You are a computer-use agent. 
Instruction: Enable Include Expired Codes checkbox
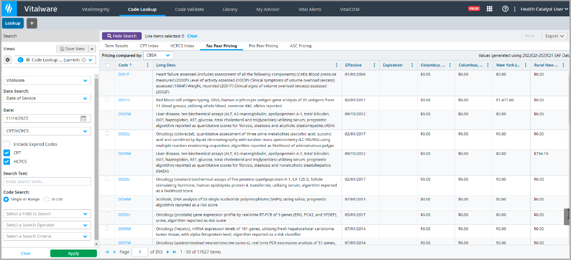click(7, 144)
